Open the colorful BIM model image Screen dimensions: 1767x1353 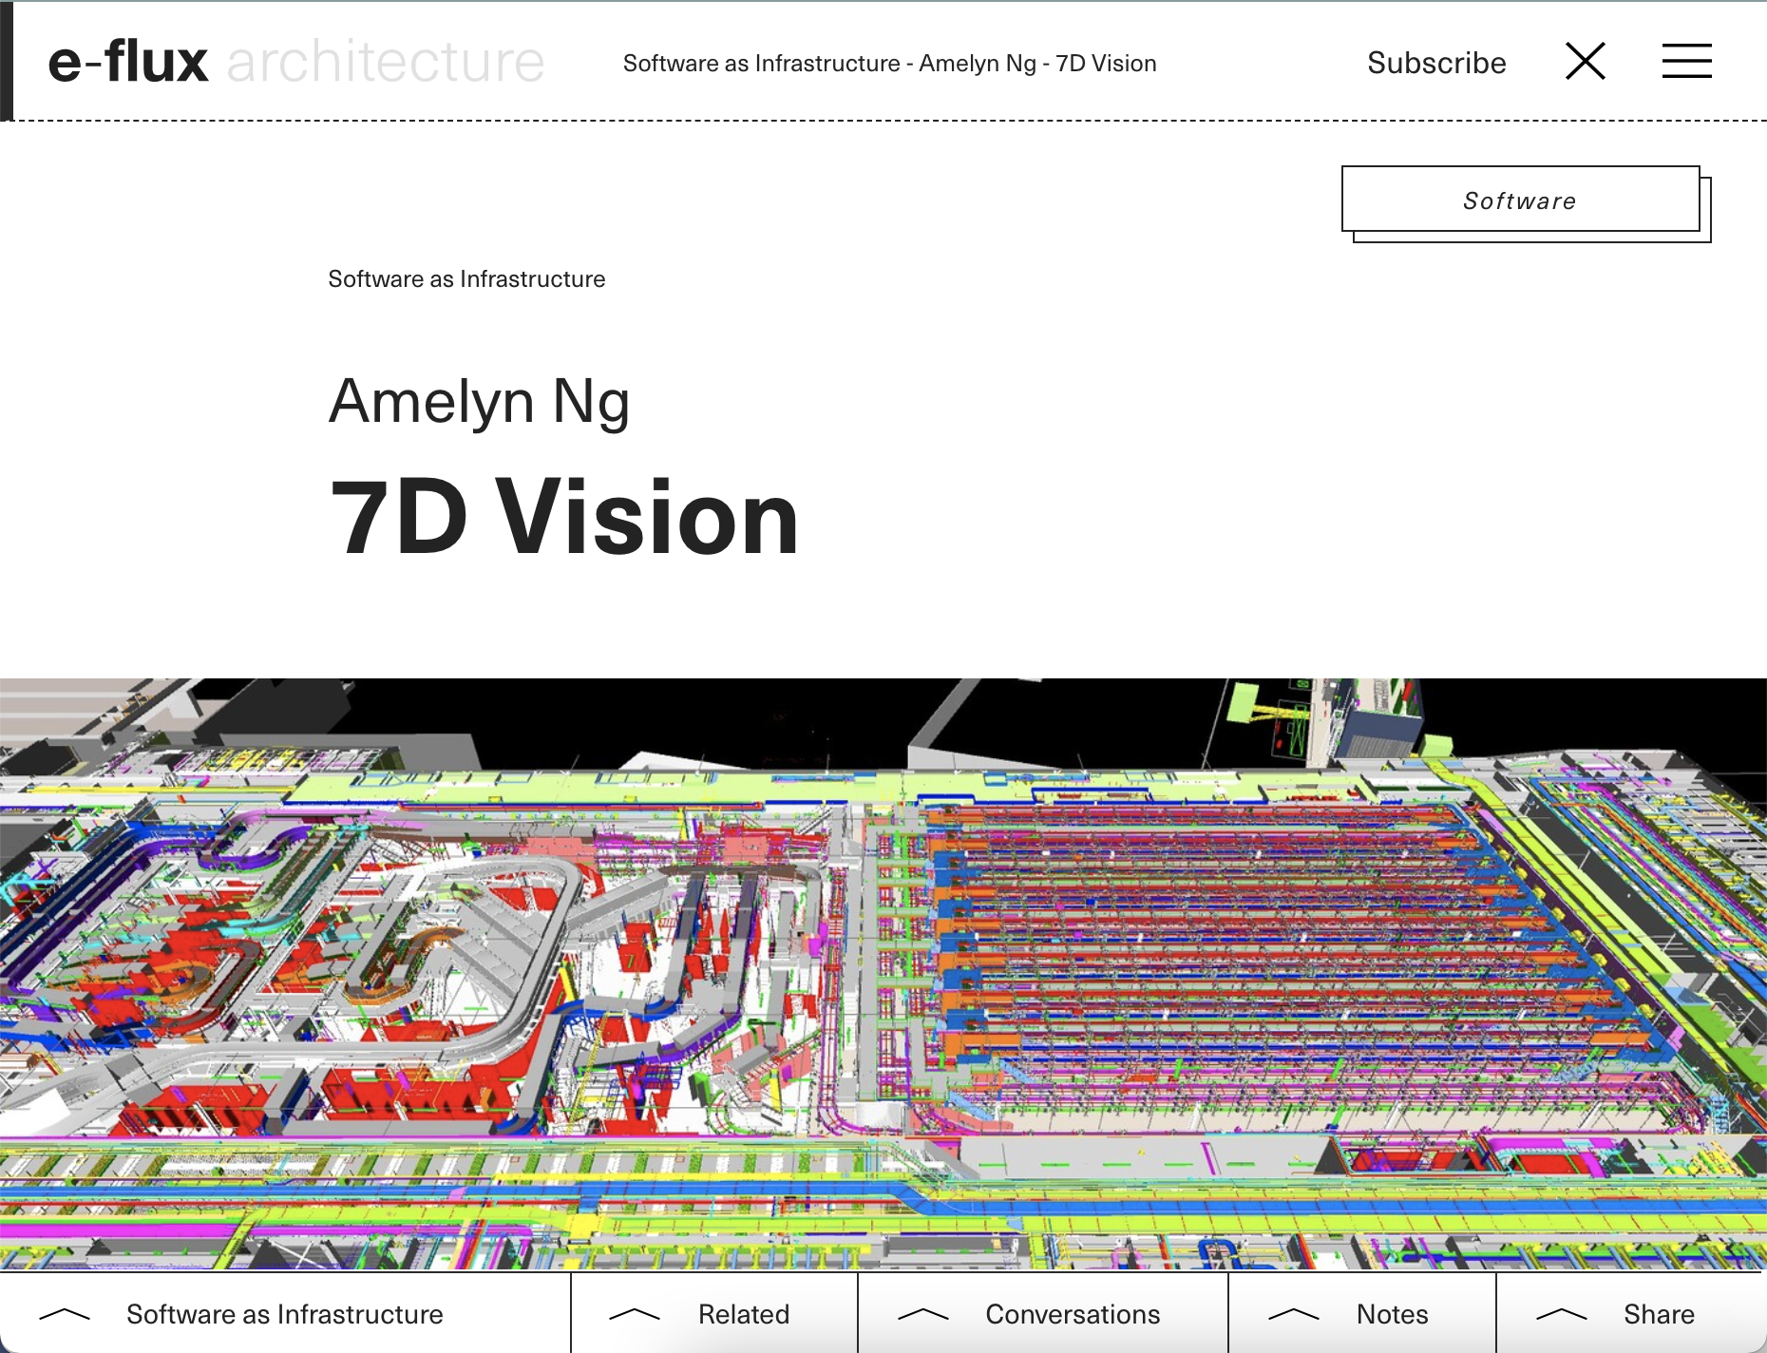coord(883,974)
